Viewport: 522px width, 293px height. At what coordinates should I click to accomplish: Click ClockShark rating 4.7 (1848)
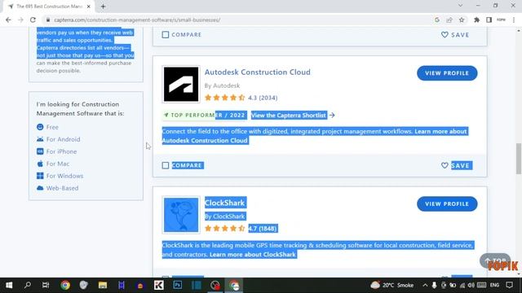241,229
